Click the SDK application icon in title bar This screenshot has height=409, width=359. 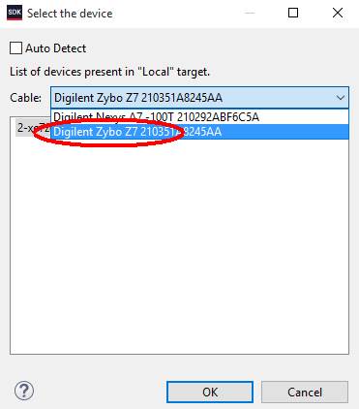pyautogui.click(x=15, y=14)
